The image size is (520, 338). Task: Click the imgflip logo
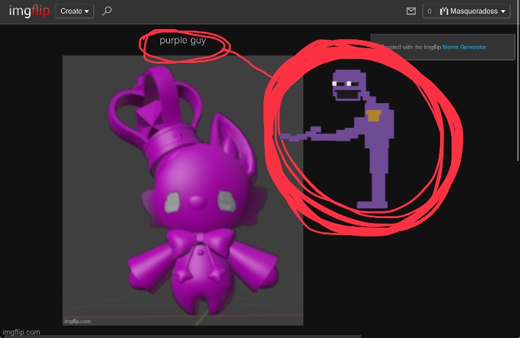[x=29, y=12]
